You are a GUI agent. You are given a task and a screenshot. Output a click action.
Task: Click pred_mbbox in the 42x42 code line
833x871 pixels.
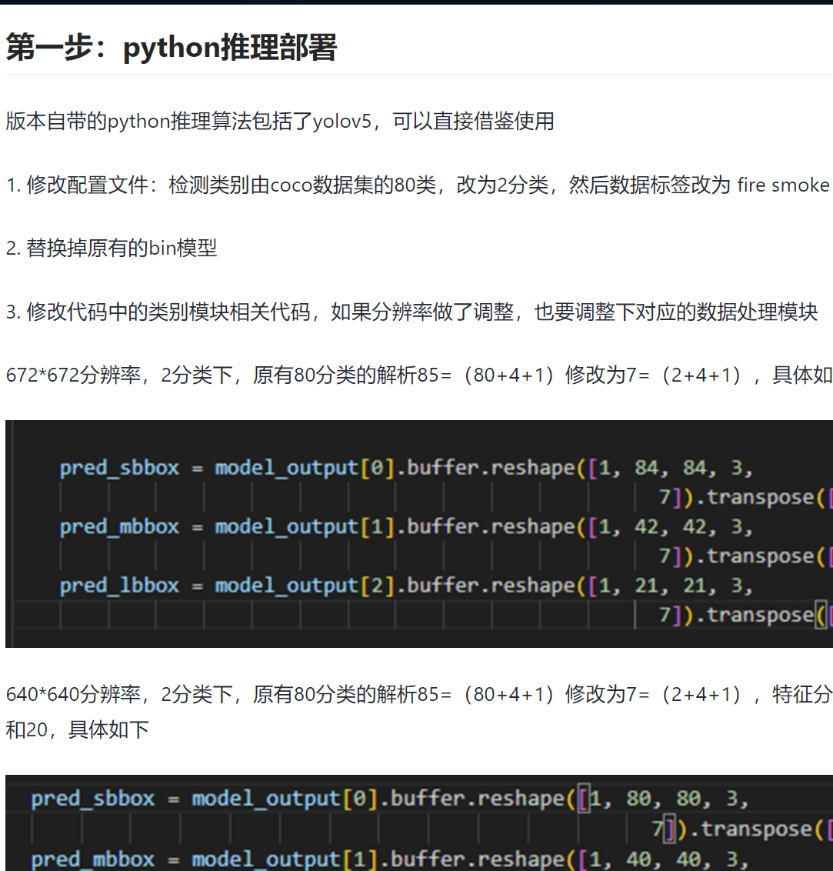coord(119,527)
